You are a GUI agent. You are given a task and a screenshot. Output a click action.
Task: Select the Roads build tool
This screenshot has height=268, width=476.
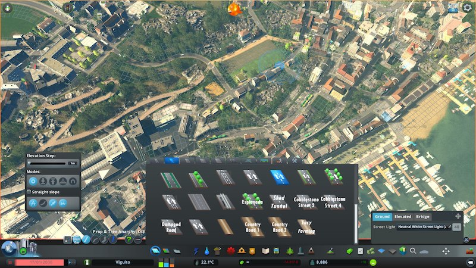[155, 251]
